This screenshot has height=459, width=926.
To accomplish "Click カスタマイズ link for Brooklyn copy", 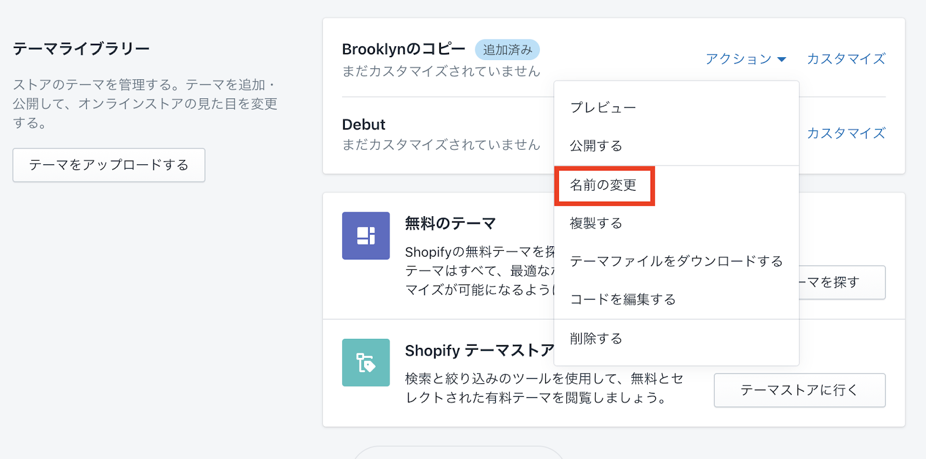I will [846, 59].
